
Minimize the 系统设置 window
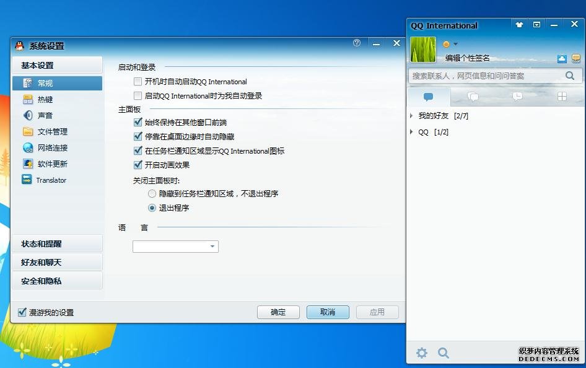point(377,44)
